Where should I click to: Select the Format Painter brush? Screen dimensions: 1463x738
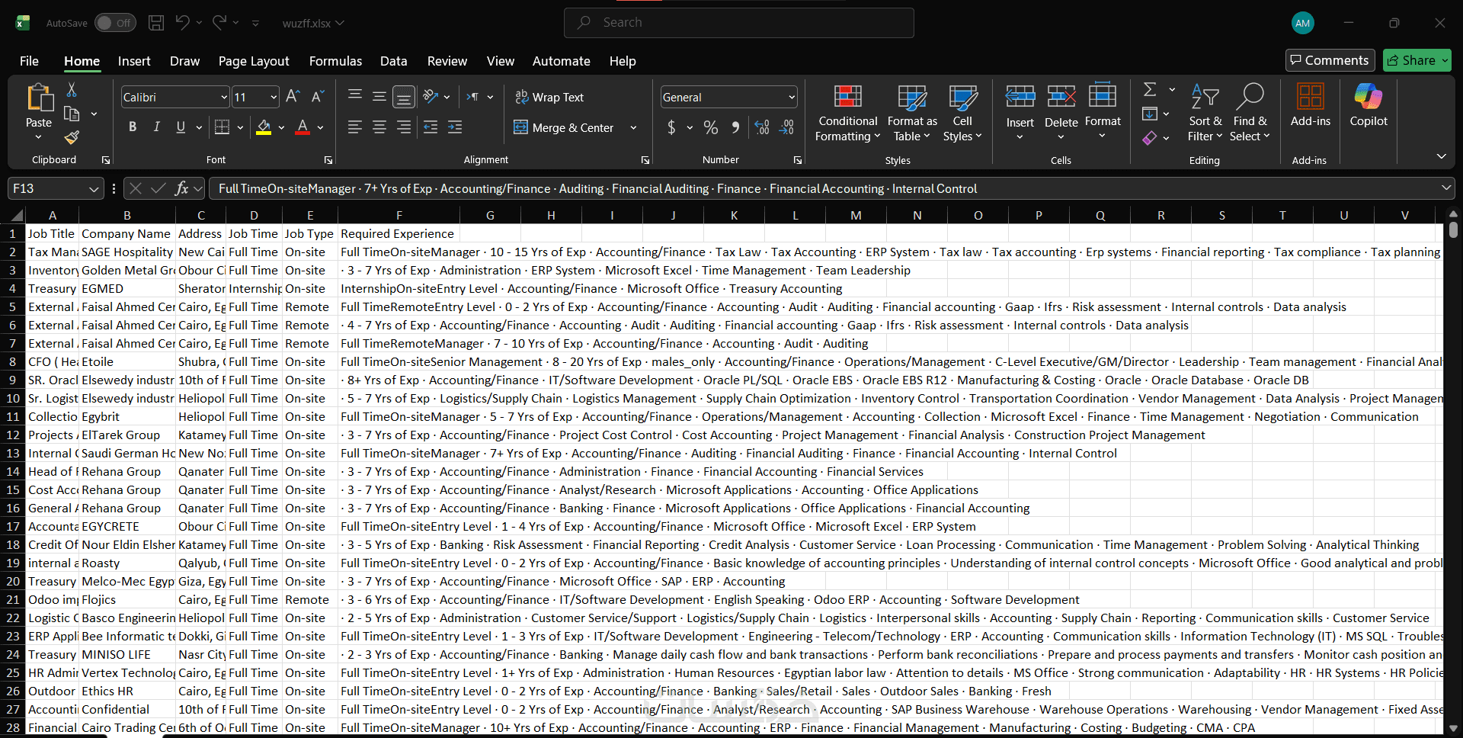[x=72, y=137]
